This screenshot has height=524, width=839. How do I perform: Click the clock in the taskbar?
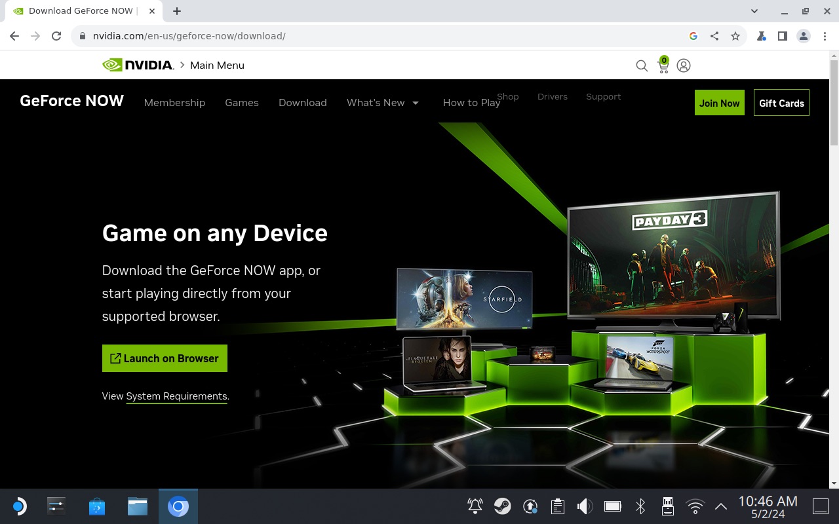(768, 506)
